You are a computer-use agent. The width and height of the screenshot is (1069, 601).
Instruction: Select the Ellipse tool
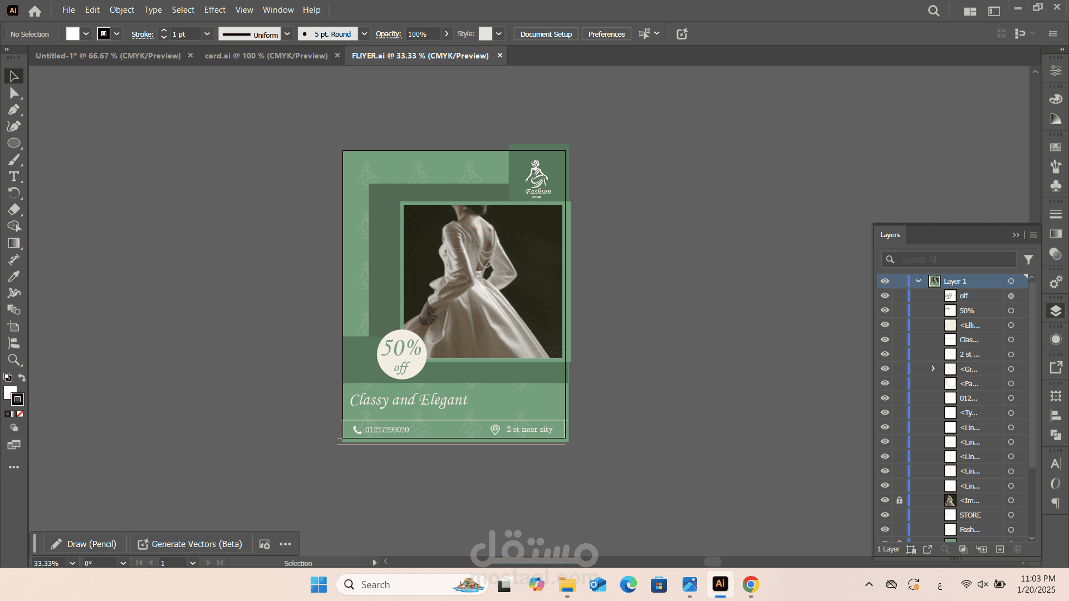coord(14,143)
